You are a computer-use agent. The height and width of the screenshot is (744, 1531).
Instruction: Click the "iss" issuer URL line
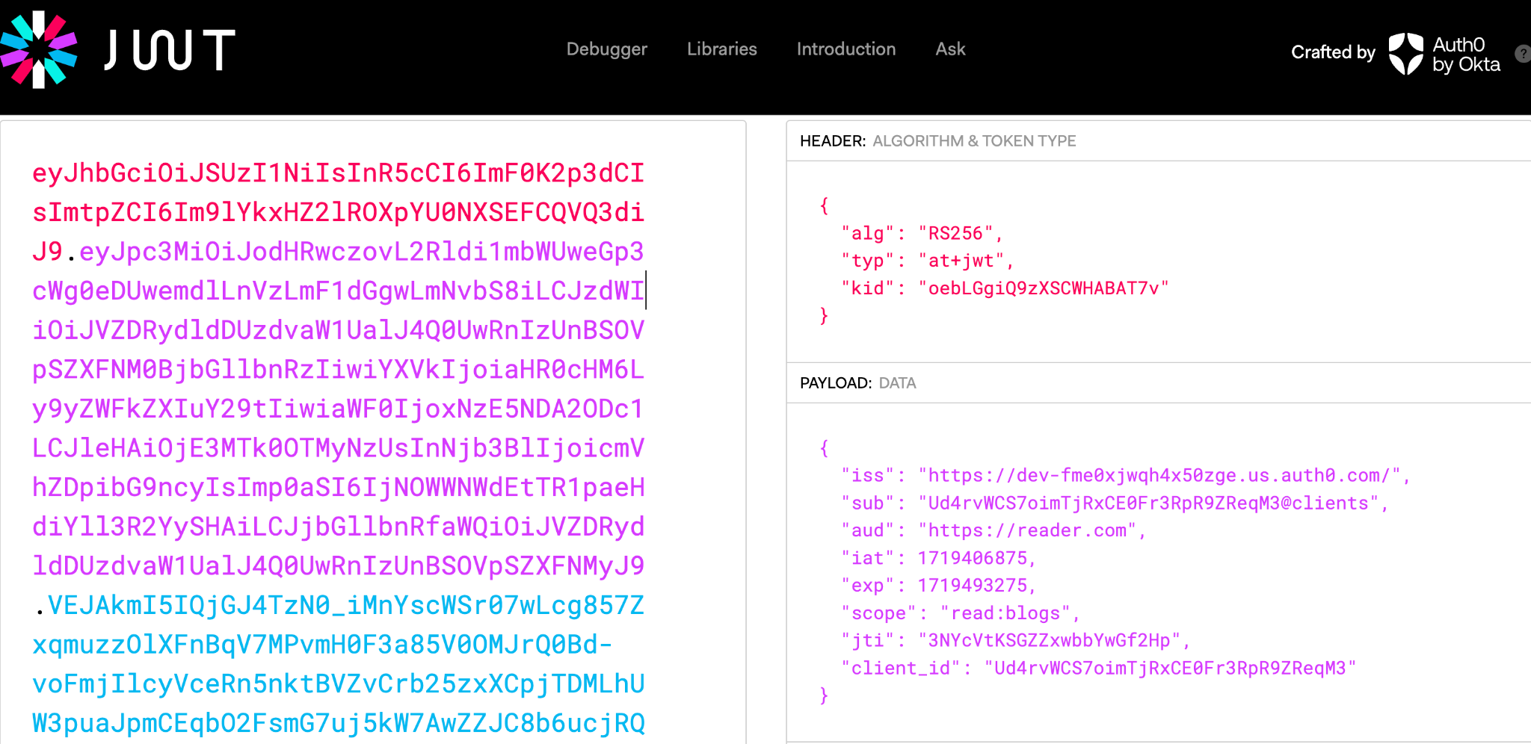tap(1125, 476)
